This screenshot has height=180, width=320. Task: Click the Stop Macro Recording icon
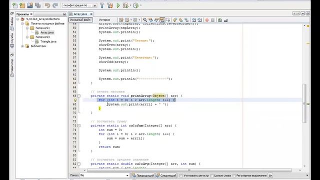pos(212,20)
